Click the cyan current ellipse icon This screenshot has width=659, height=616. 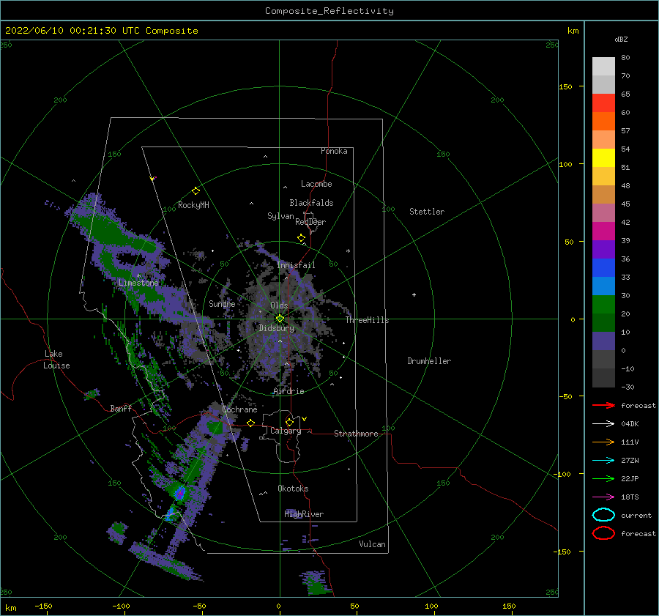(x=603, y=515)
